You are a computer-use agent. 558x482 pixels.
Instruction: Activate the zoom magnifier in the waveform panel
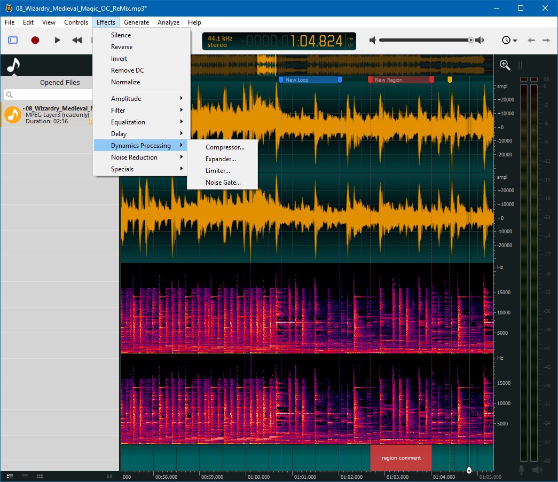tap(504, 65)
